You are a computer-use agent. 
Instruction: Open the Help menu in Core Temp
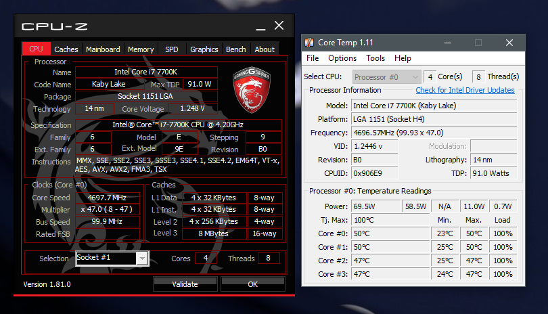pos(403,58)
